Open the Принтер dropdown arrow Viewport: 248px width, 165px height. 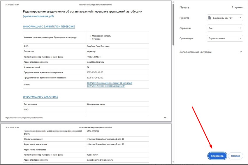pyautogui.click(x=240, y=18)
